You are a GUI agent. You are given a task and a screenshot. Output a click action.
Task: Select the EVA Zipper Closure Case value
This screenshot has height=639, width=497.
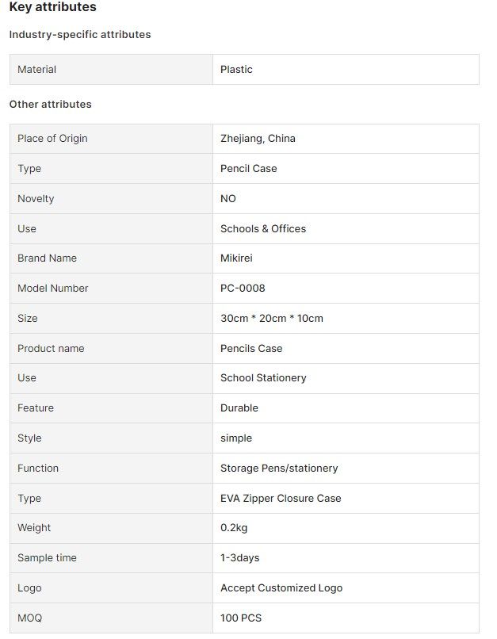[x=281, y=499]
